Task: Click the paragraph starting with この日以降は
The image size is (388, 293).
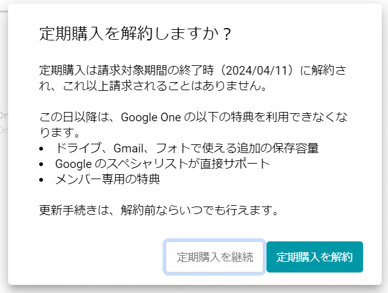Action: 187,124
